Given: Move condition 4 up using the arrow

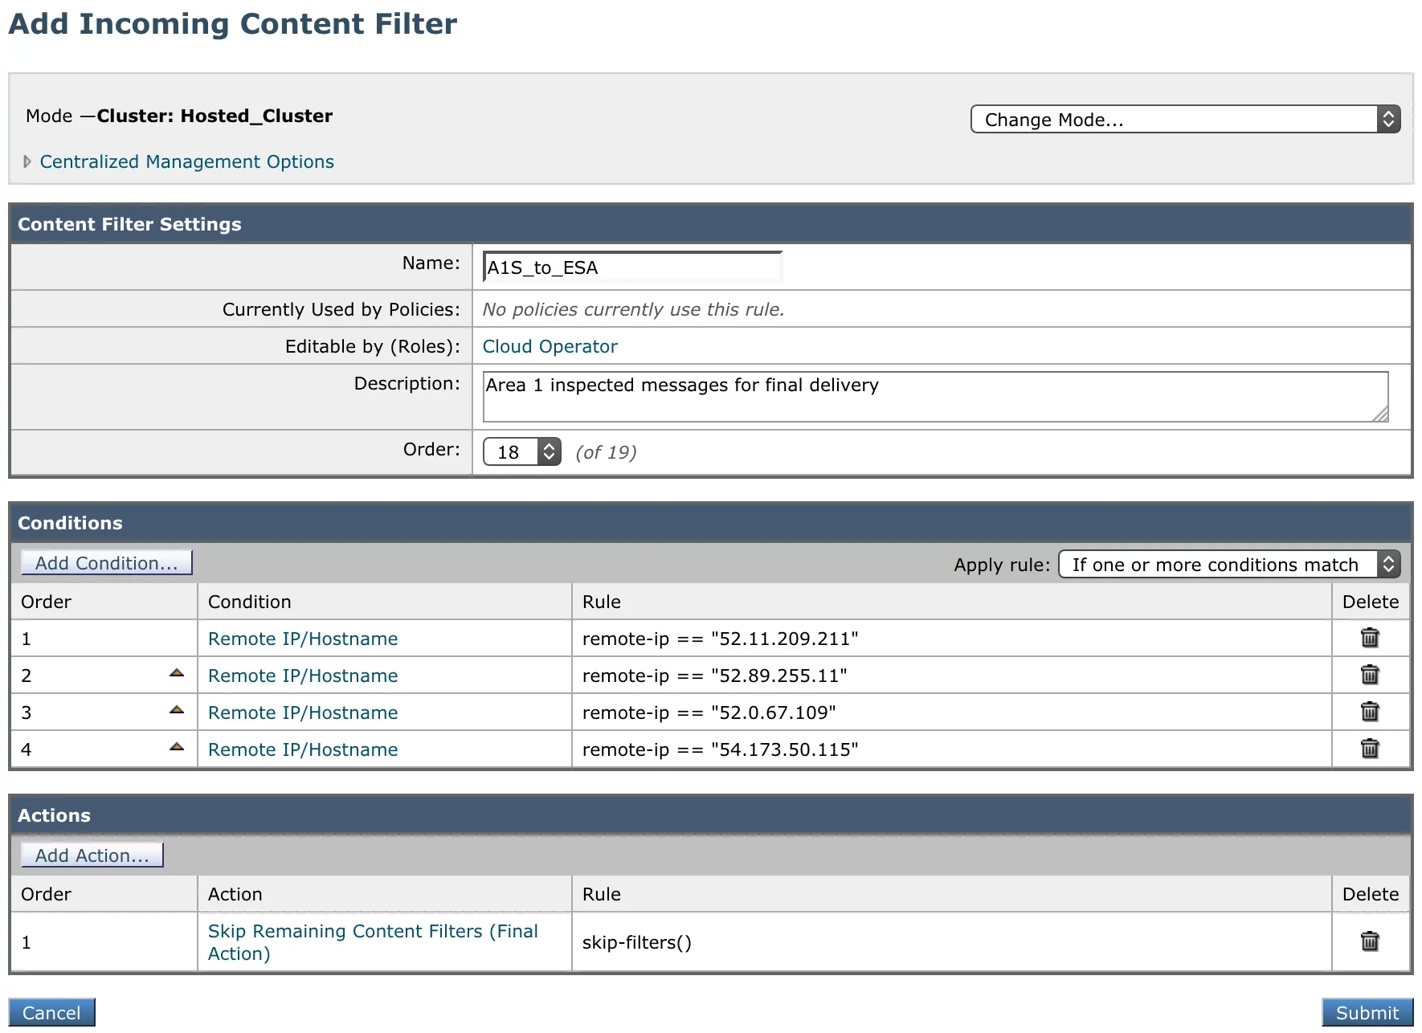Looking at the screenshot, I should coord(176,746).
